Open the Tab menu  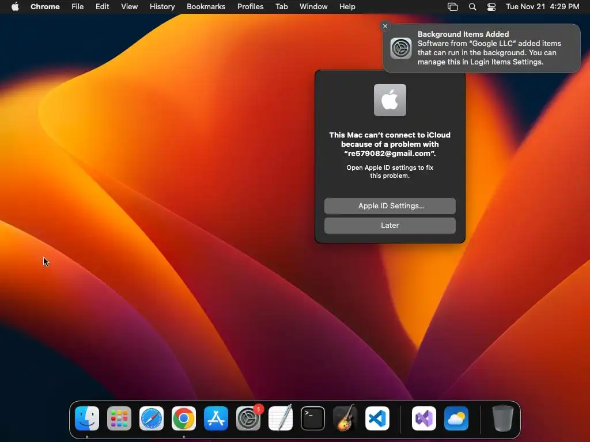(x=281, y=6)
